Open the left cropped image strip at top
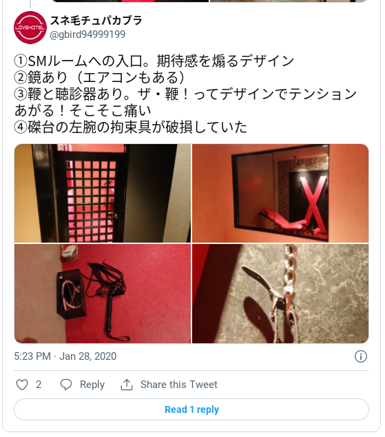This screenshot has width=385, height=437. pyautogui.click(x=130, y=1)
